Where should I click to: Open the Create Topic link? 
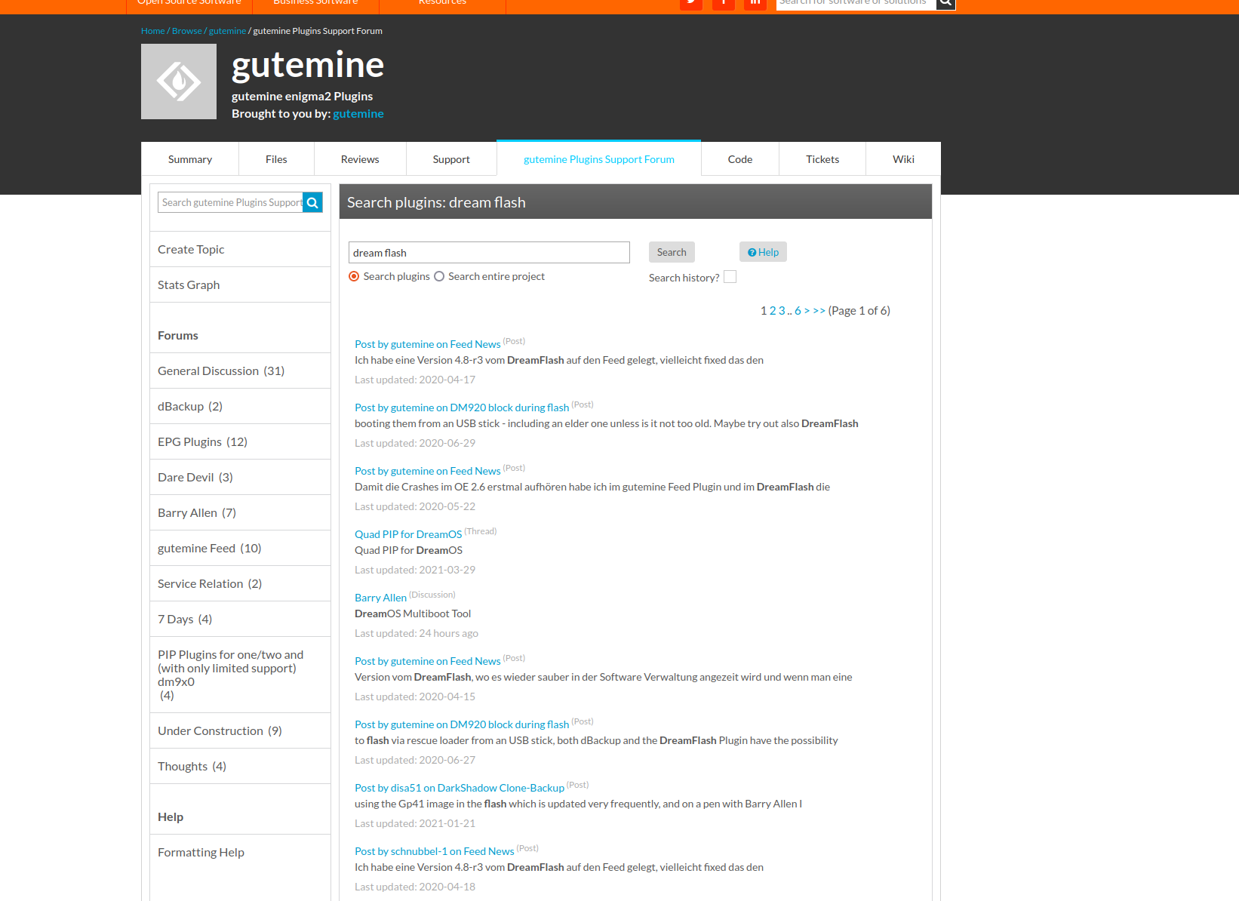point(191,250)
